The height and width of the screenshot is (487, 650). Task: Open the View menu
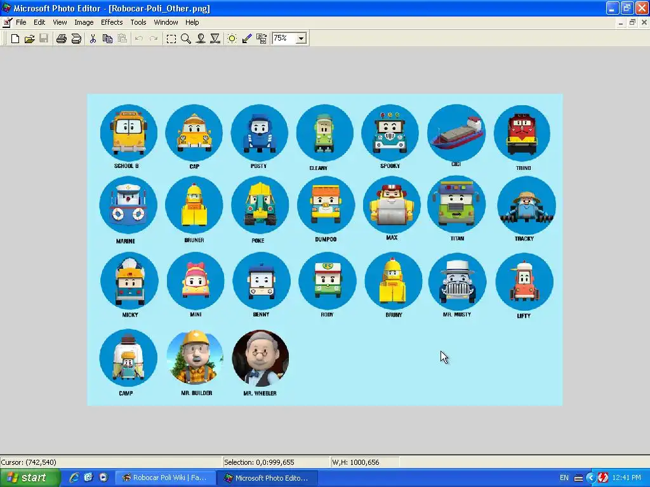pos(60,22)
